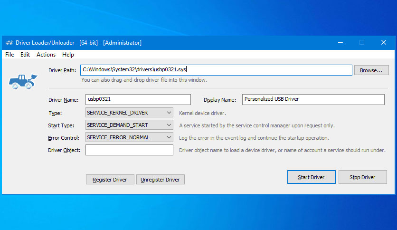This screenshot has width=397, height=230.
Task: Minimize the Driver Loader window
Action: pyautogui.click(x=340, y=43)
